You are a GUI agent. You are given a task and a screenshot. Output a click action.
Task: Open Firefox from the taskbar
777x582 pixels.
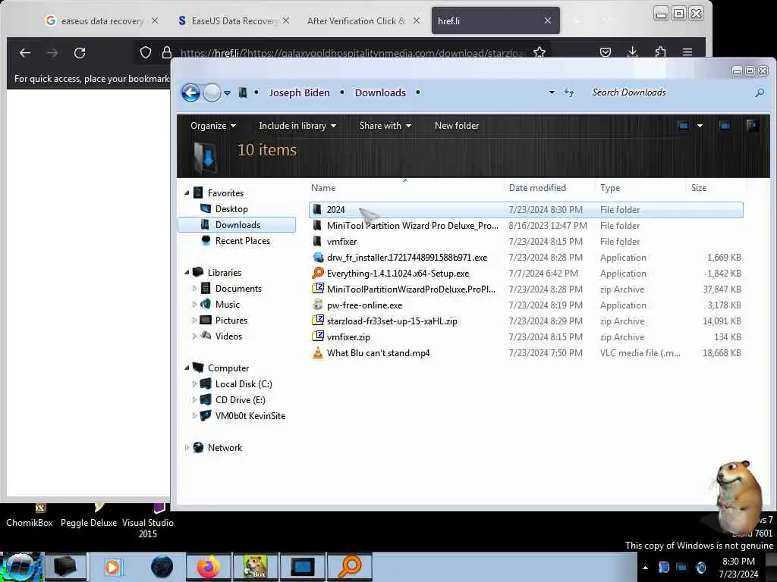click(208, 567)
